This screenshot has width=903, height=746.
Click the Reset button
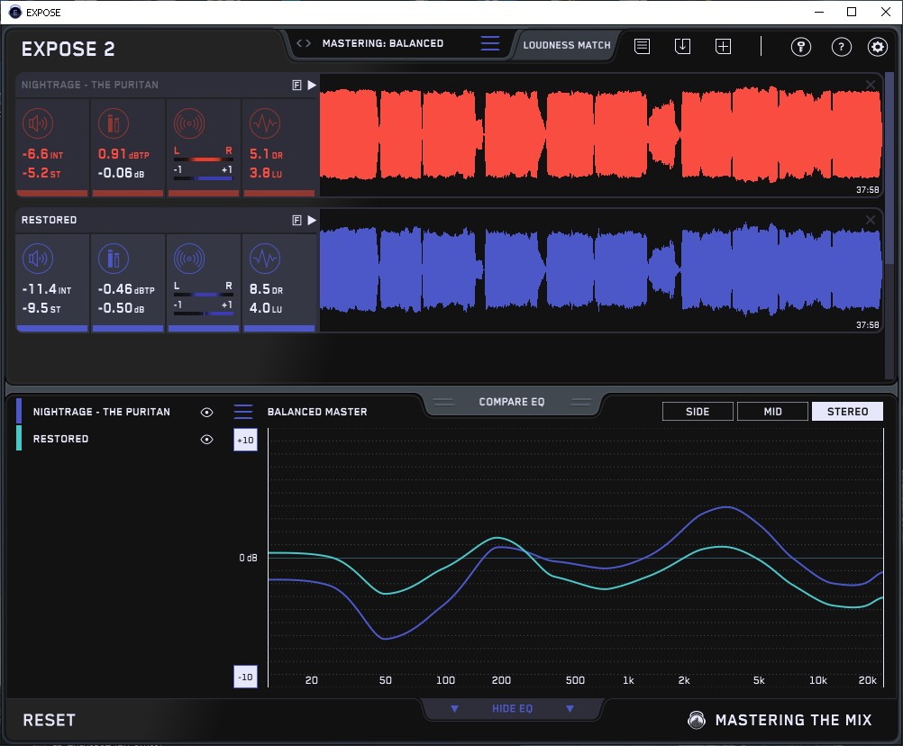click(x=49, y=720)
